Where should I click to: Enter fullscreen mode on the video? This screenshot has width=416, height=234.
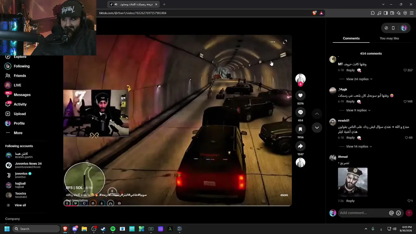click(x=285, y=42)
